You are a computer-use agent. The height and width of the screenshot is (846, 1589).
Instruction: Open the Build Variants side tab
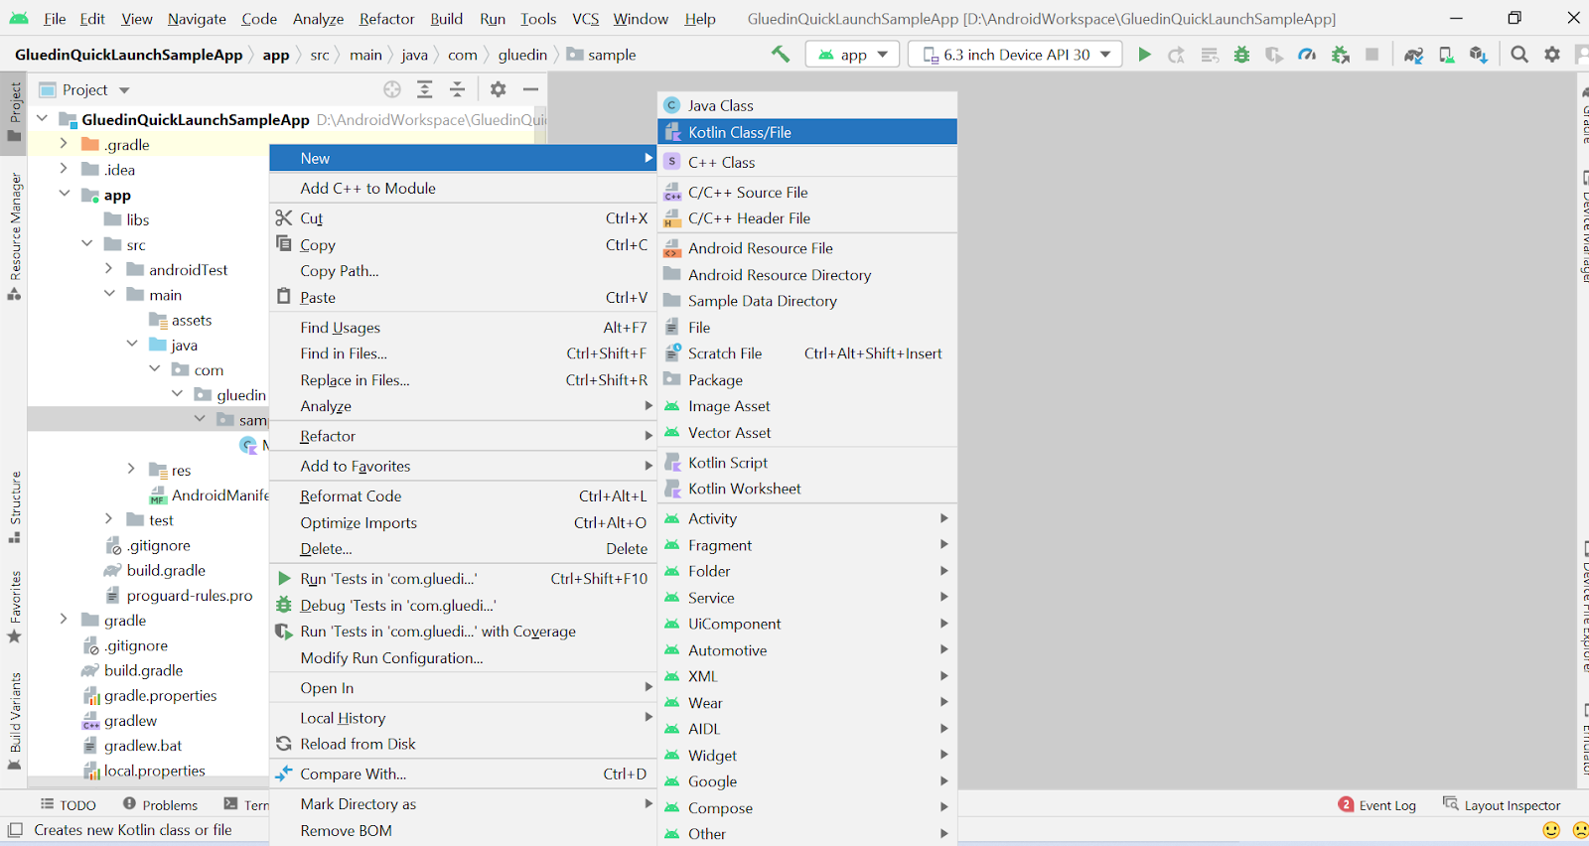(15, 721)
